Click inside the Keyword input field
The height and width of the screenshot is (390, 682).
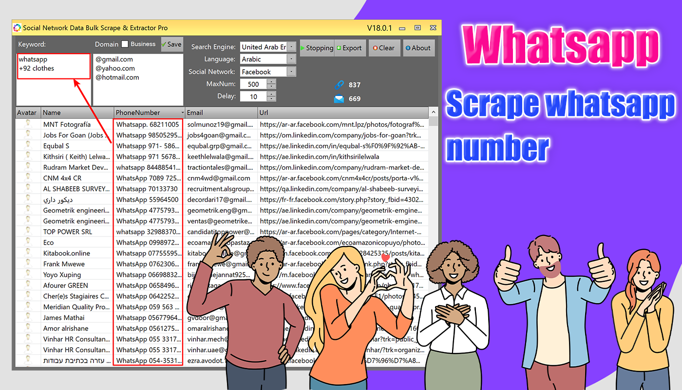pyautogui.click(x=54, y=68)
